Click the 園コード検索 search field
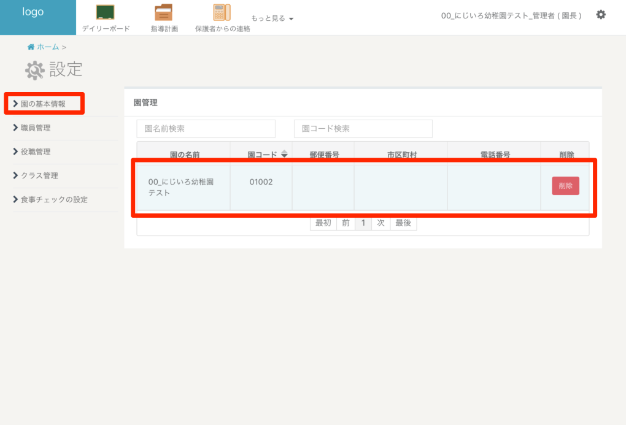 363,129
